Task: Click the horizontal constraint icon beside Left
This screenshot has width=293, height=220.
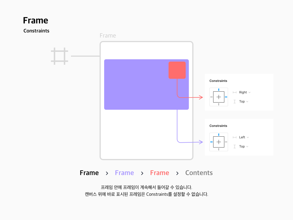Action: [x=235, y=137]
